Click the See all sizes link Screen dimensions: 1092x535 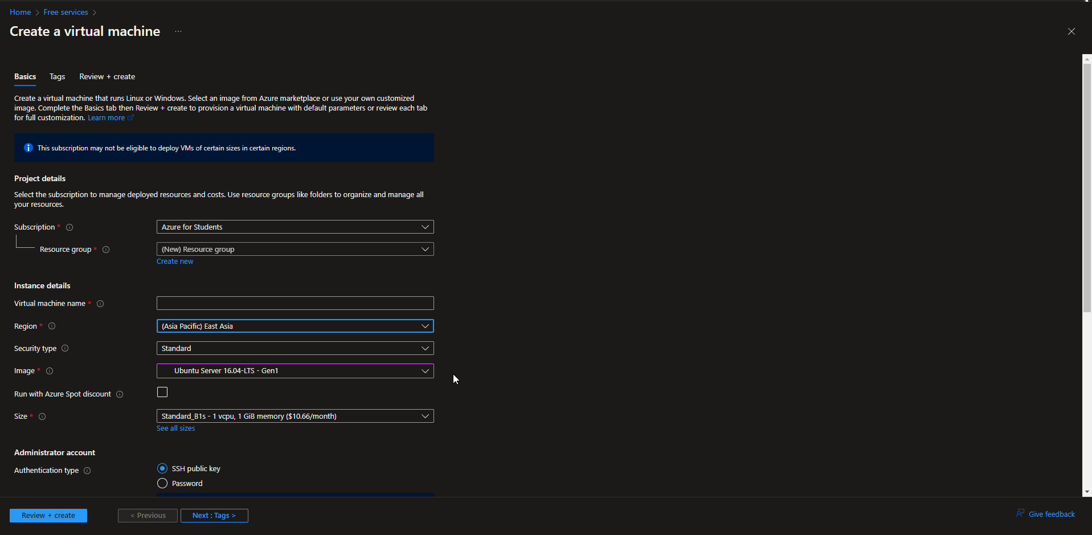pos(175,428)
